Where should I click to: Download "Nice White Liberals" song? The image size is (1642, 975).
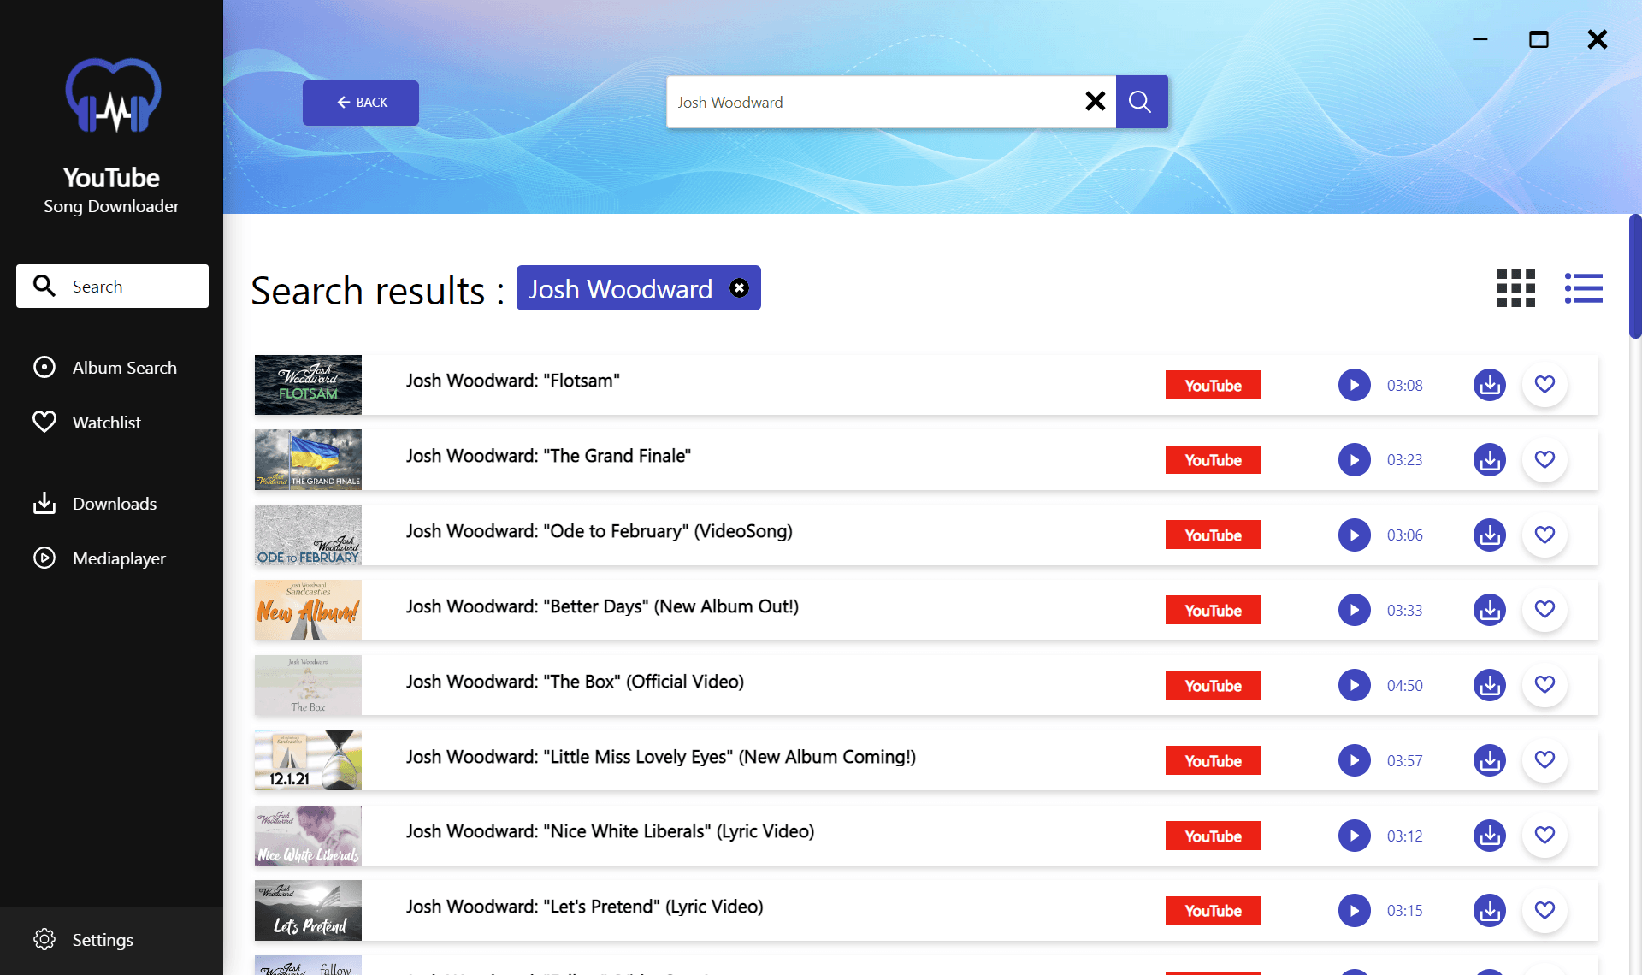tap(1489, 836)
